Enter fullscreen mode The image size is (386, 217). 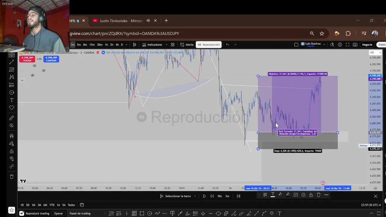347,45
